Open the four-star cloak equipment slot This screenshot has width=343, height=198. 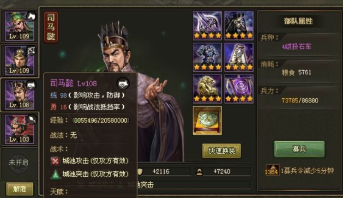(239, 57)
